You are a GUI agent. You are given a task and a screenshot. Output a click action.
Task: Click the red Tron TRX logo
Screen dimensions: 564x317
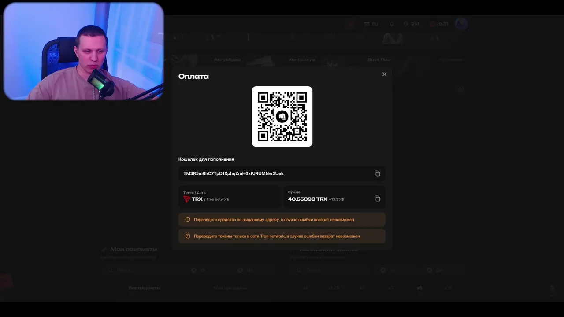tap(187, 199)
